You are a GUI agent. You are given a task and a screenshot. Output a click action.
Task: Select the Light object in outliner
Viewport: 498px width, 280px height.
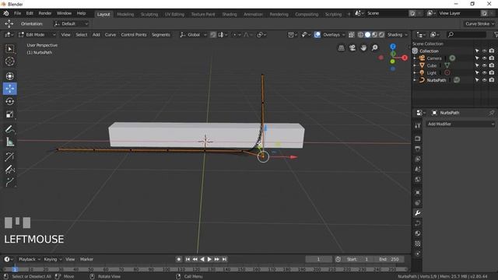tap(431, 72)
